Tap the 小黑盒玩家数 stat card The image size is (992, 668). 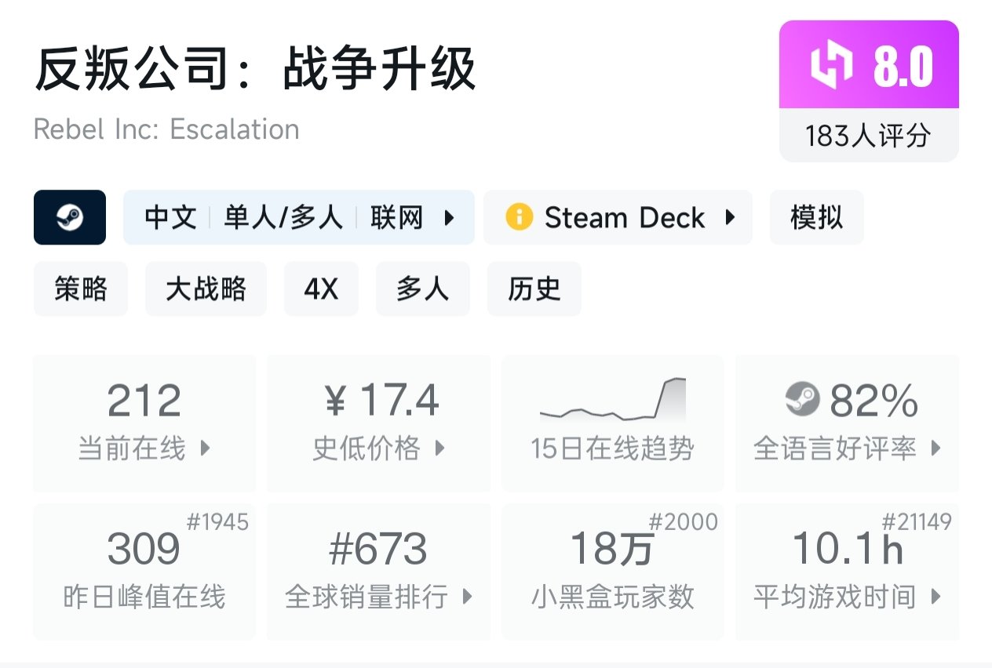(x=613, y=572)
